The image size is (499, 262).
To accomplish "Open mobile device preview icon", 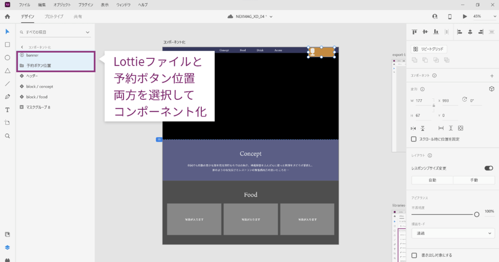I will click(450, 17).
